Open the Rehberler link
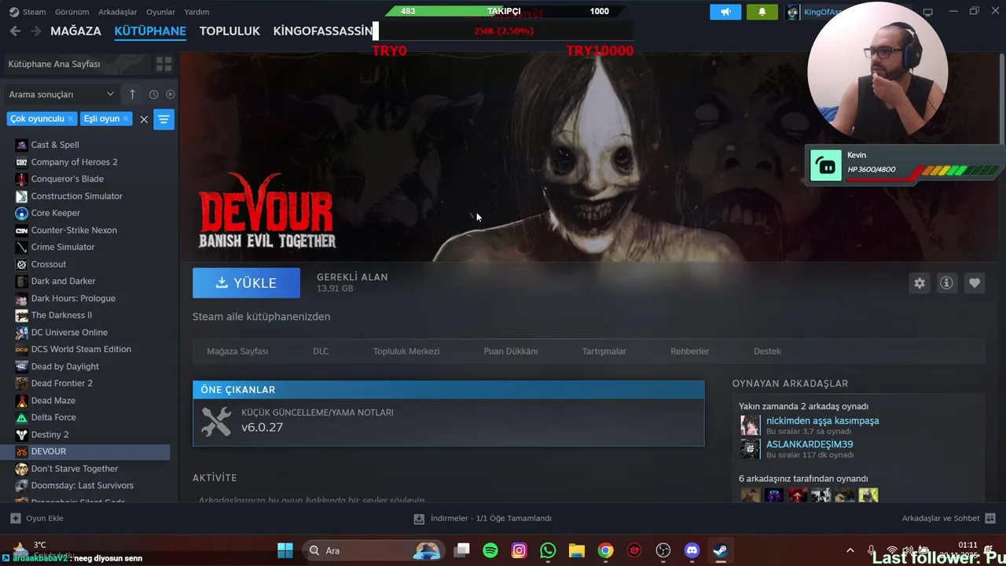This screenshot has width=1006, height=566. coord(689,351)
